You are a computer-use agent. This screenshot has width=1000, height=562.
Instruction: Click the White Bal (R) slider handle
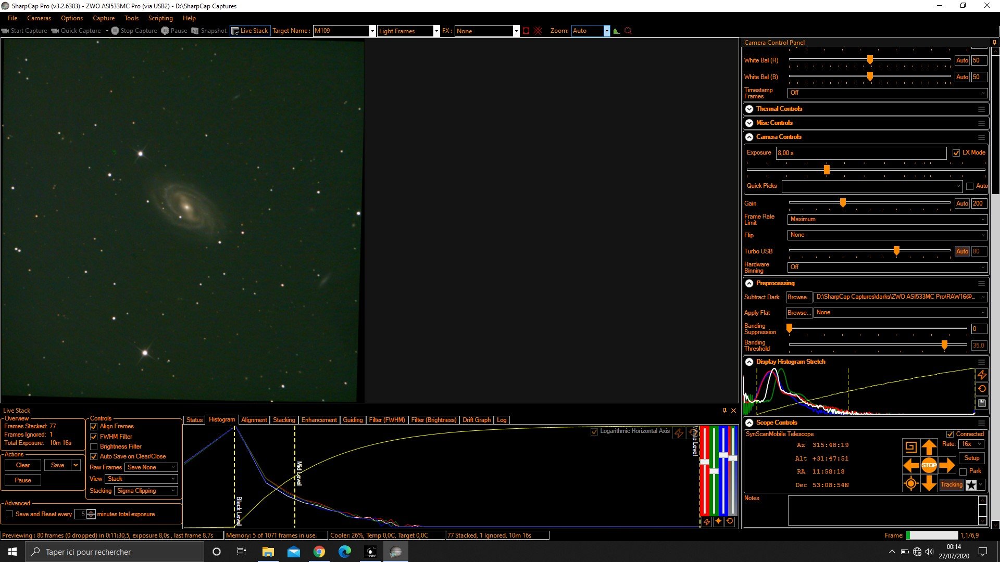[x=870, y=60]
